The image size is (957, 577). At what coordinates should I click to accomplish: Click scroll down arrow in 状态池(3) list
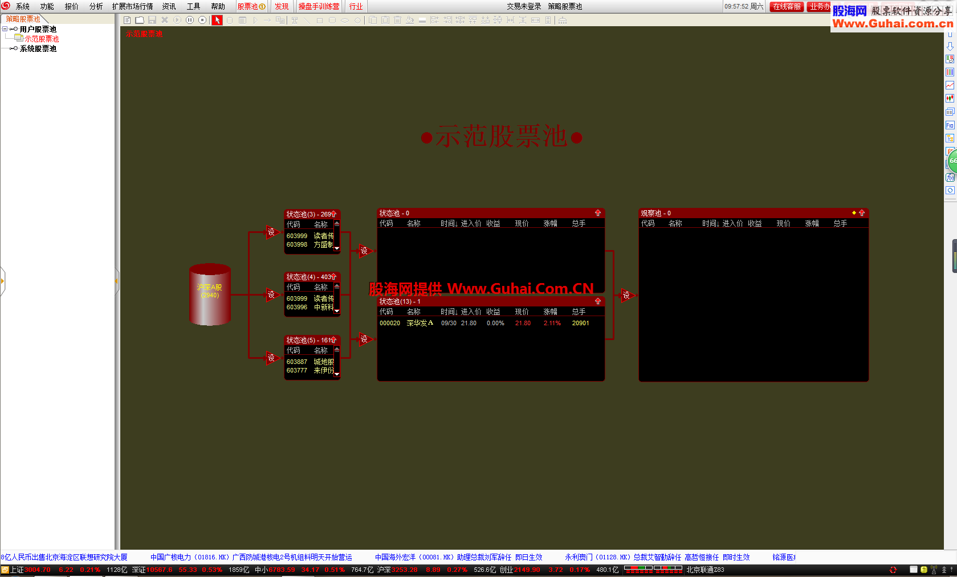pos(337,248)
